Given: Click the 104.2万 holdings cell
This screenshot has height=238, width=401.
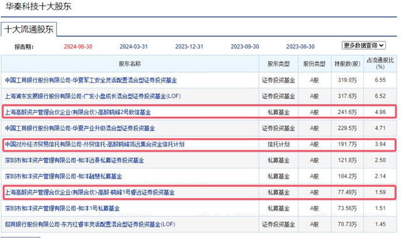Looking at the screenshot, I should (347, 177).
